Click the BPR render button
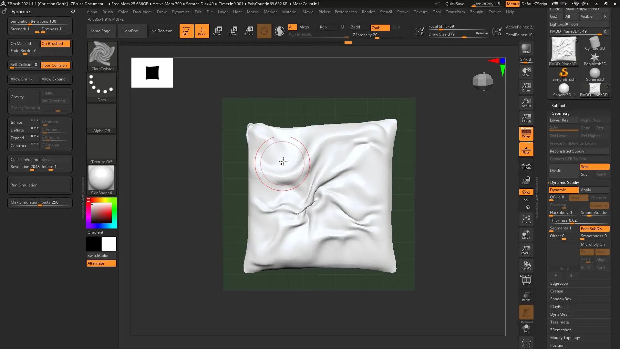 [526, 49]
